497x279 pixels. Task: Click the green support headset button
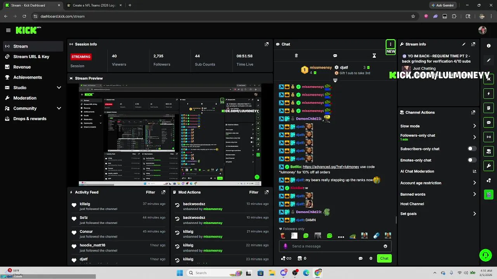(x=485, y=255)
